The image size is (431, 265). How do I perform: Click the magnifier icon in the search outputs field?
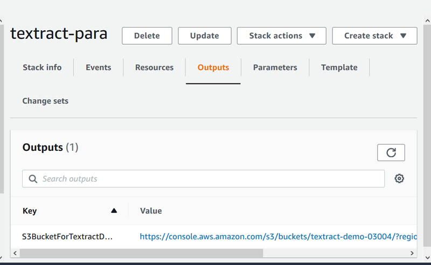[x=33, y=179]
